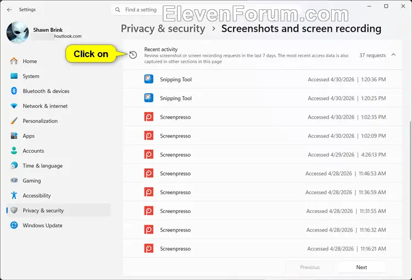Click the Gaming controller icon
Viewport: 412px width, 280px height.
click(x=14, y=180)
